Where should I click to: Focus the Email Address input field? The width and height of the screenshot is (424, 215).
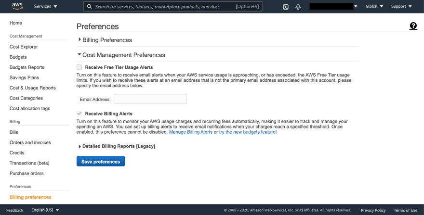150,99
